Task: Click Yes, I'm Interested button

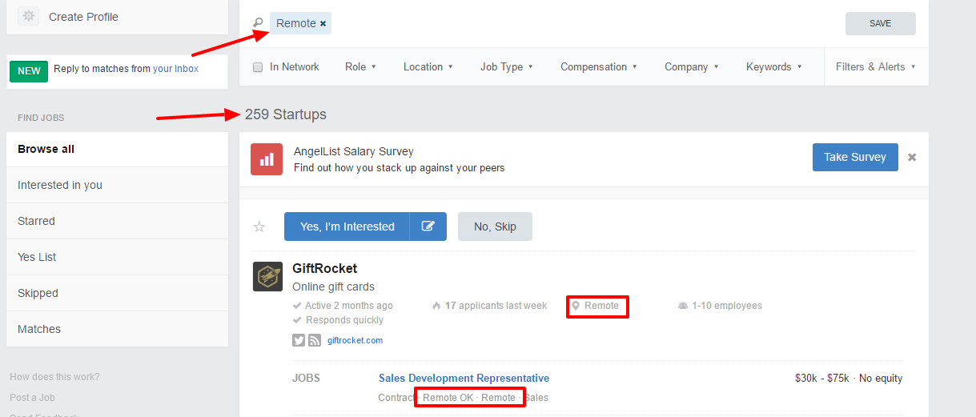Action: pyautogui.click(x=347, y=227)
